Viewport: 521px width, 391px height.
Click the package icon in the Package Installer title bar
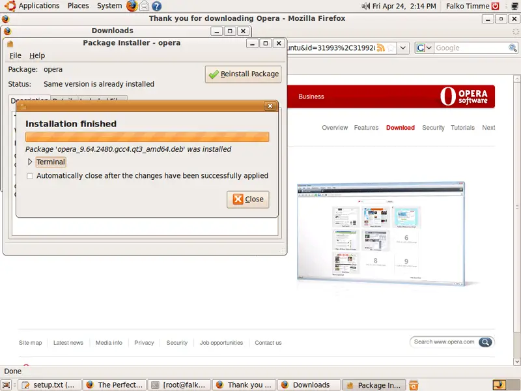(10, 44)
